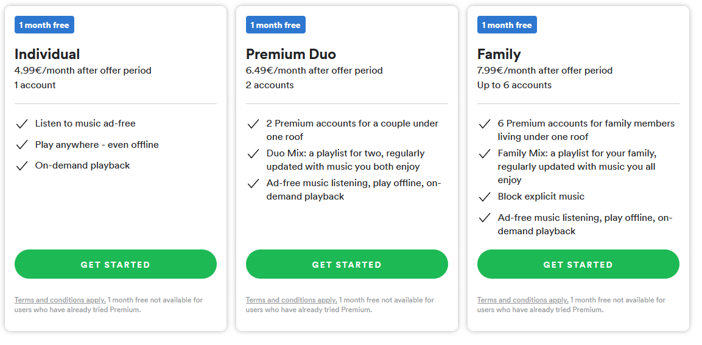Select the Individual plan heading

(47, 54)
